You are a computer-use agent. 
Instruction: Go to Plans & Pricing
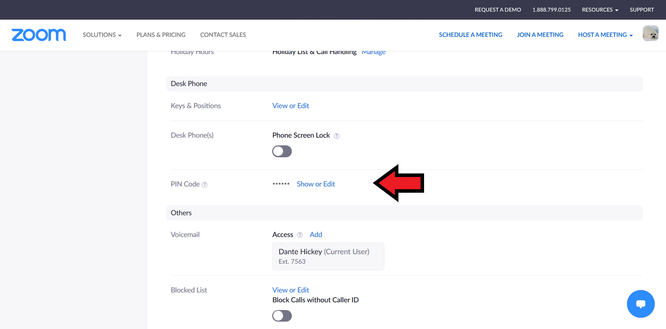(x=161, y=35)
